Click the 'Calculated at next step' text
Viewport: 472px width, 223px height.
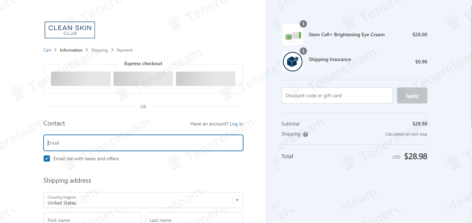click(x=406, y=134)
